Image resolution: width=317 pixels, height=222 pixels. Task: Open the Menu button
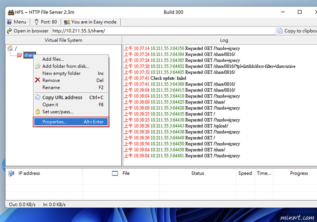pos(16,22)
